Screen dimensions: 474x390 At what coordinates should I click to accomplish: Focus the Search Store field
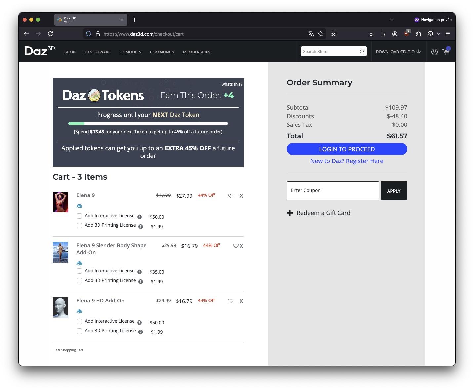pos(331,51)
